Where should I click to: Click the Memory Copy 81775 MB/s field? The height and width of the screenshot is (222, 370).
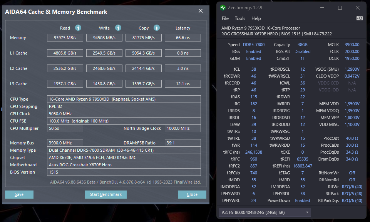(x=144, y=38)
